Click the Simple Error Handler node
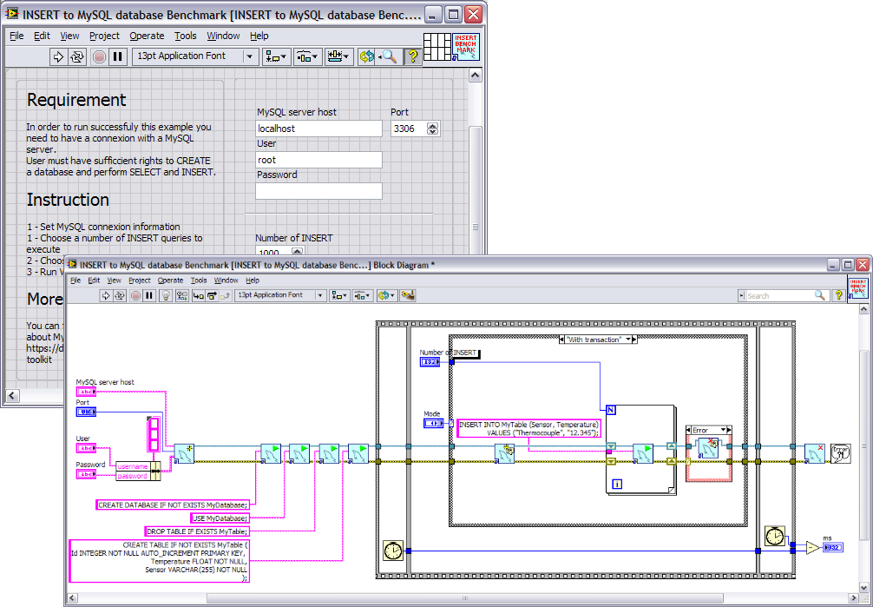The width and height of the screenshot is (873, 607). (x=839, y=453)
